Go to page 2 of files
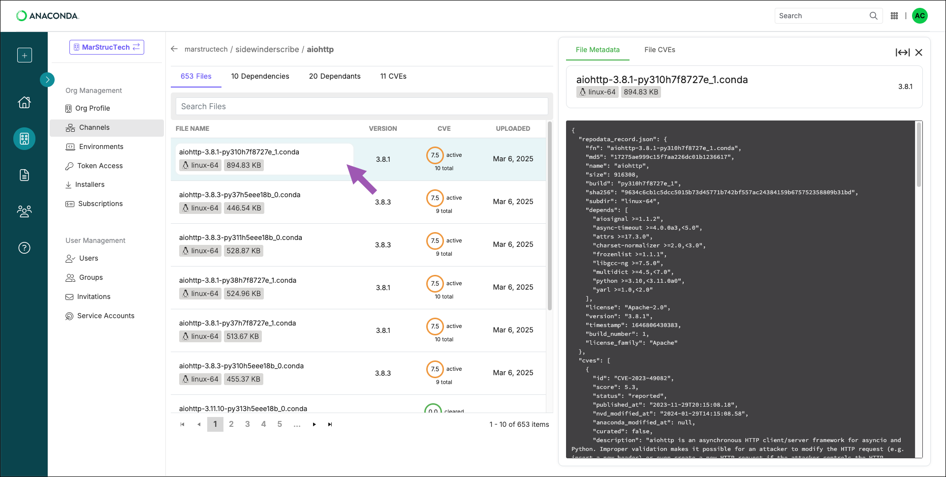Screen dimensions: 946x477 [x=231, y=424]
